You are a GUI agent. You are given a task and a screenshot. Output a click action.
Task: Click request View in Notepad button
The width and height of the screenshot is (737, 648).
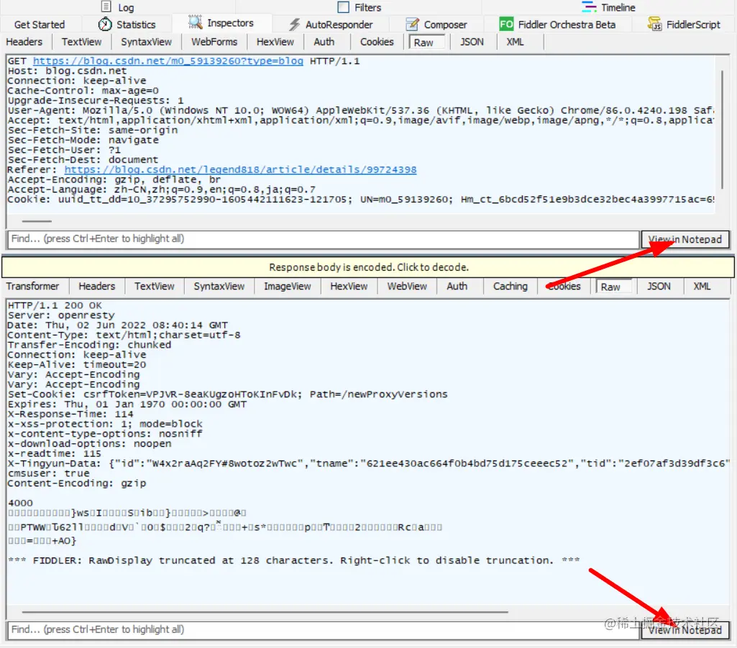685,239
